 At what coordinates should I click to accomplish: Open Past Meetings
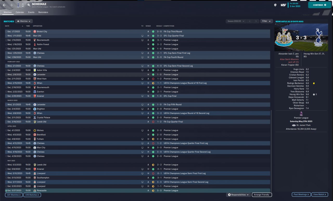(x=301, y=194)
